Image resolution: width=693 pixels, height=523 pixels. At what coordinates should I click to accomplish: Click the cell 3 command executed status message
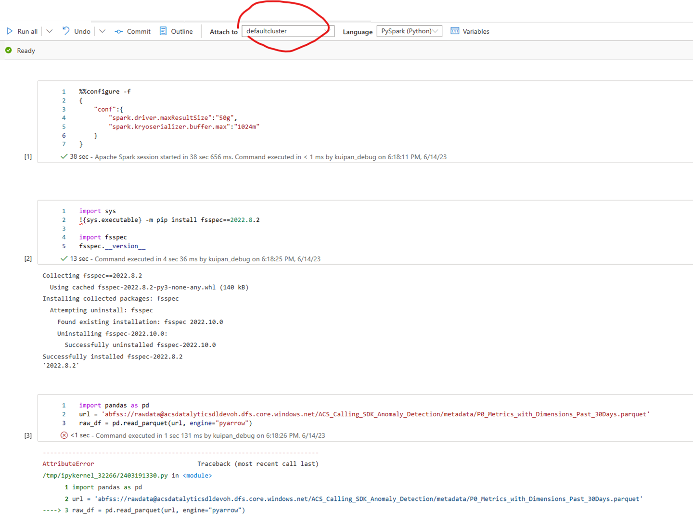click(210, 435)
